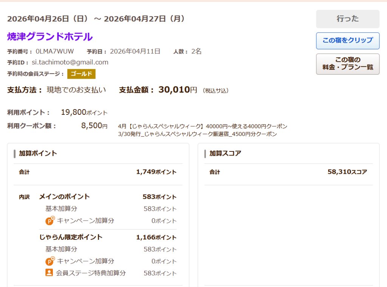Click the P icon under メインのポイント
This screenshot has width=387, height=287.
[50, 221]
